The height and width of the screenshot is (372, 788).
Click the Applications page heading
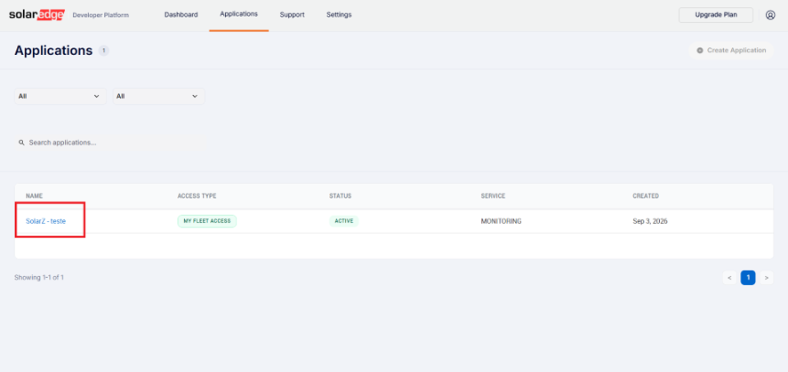[53, 51]
